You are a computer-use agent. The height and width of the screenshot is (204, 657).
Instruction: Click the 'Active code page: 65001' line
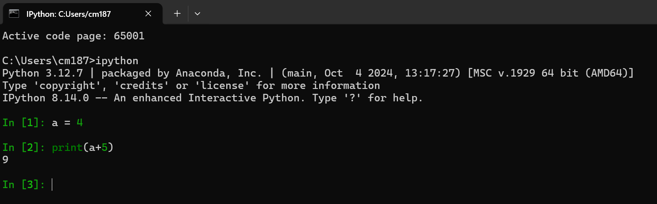click(73, 36)
